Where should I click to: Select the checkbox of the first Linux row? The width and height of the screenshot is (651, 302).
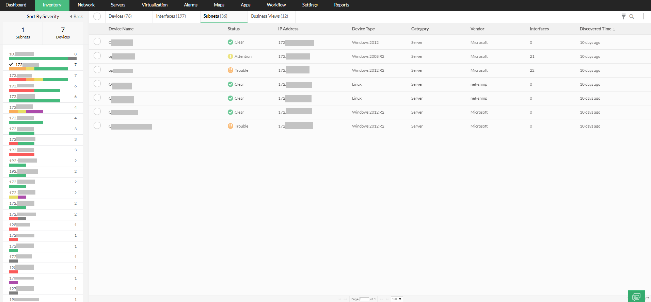pyautogui.click(x=97, y=83)
